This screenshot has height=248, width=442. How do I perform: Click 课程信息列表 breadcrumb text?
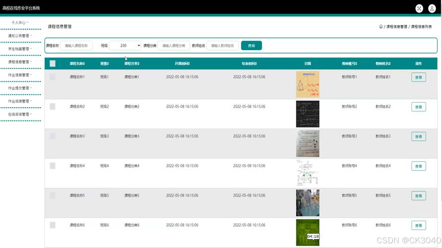point(421,26)
